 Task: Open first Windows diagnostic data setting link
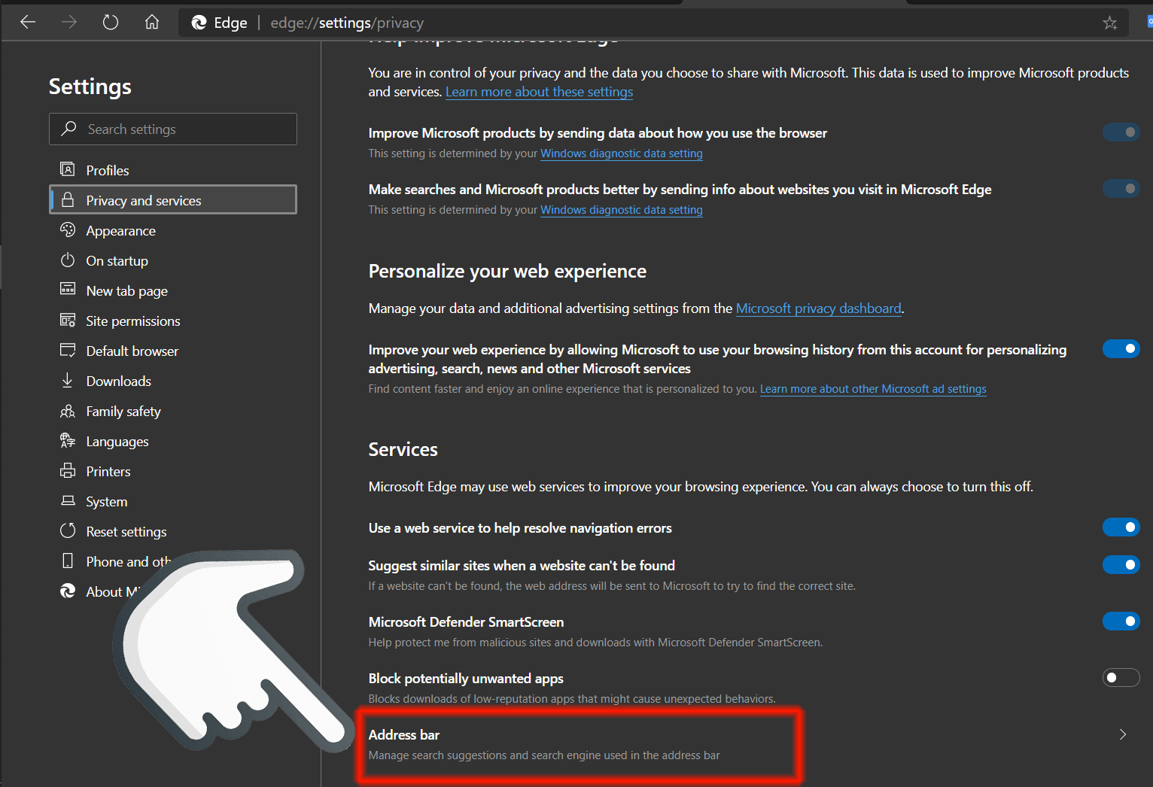click(622, 153)
